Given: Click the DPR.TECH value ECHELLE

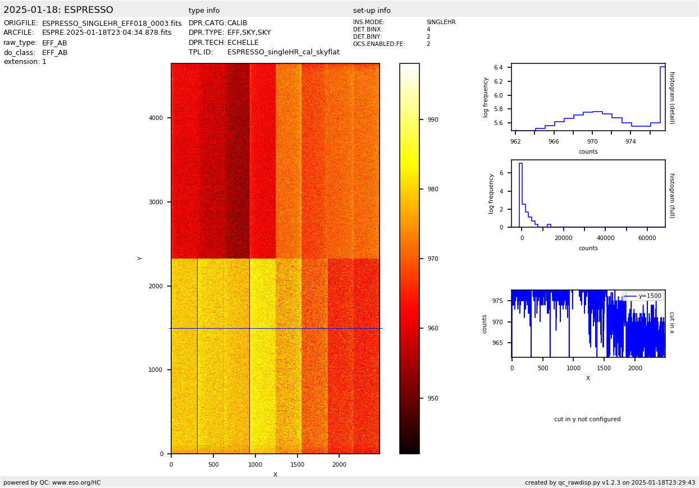Looking at the screenshot, I should 243,43.
